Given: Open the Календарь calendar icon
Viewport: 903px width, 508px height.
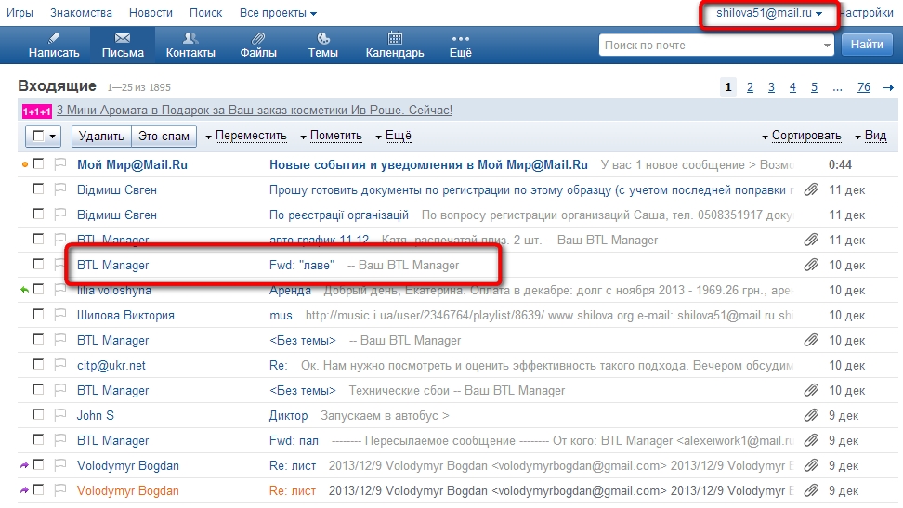Looking at the screenshot, I should tap(395, 38).
